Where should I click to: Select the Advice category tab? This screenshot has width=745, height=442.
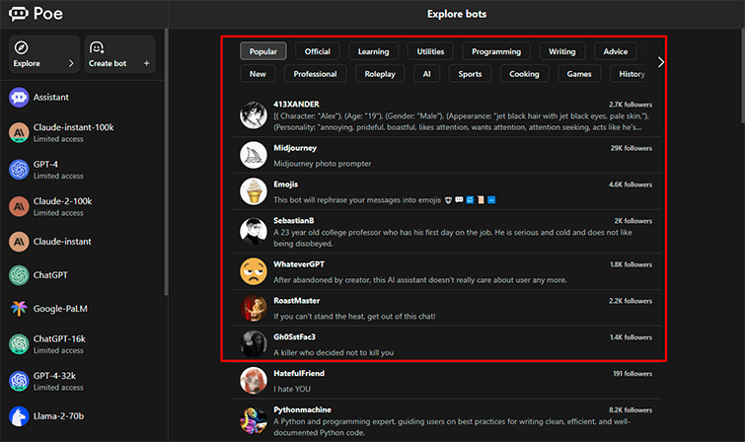(616, 51)
